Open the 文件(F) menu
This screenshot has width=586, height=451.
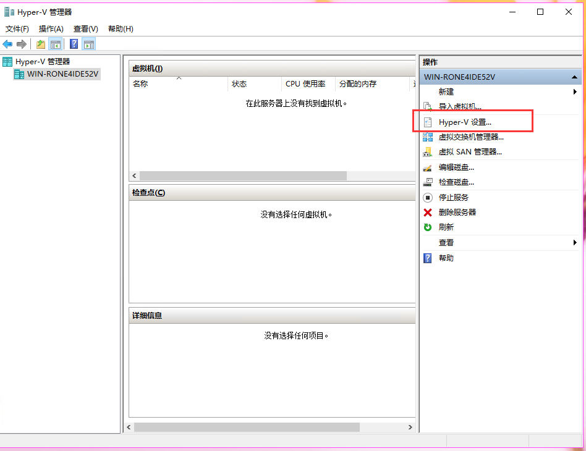click(17, 29)
